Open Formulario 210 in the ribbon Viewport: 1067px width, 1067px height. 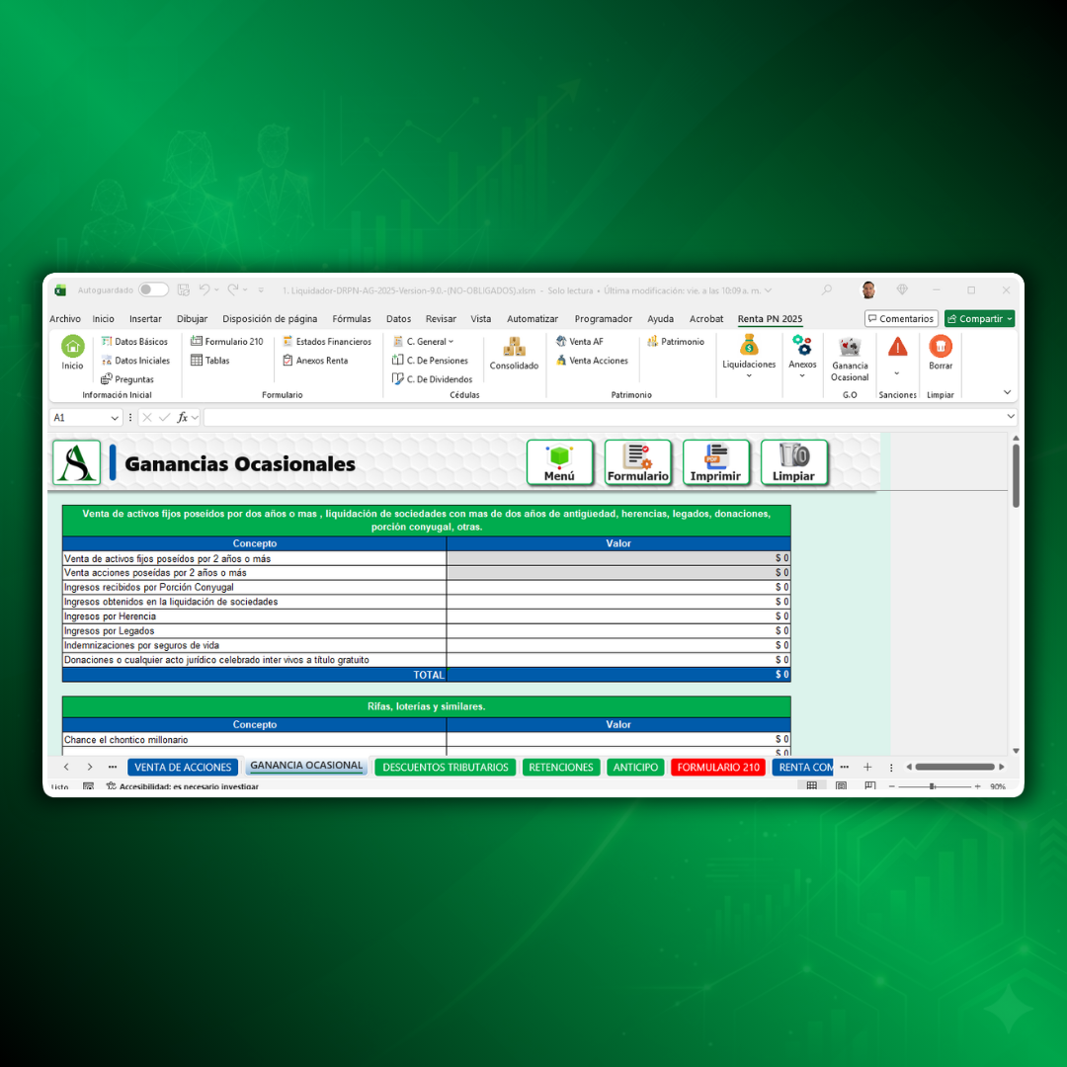[x=227, y=342]
